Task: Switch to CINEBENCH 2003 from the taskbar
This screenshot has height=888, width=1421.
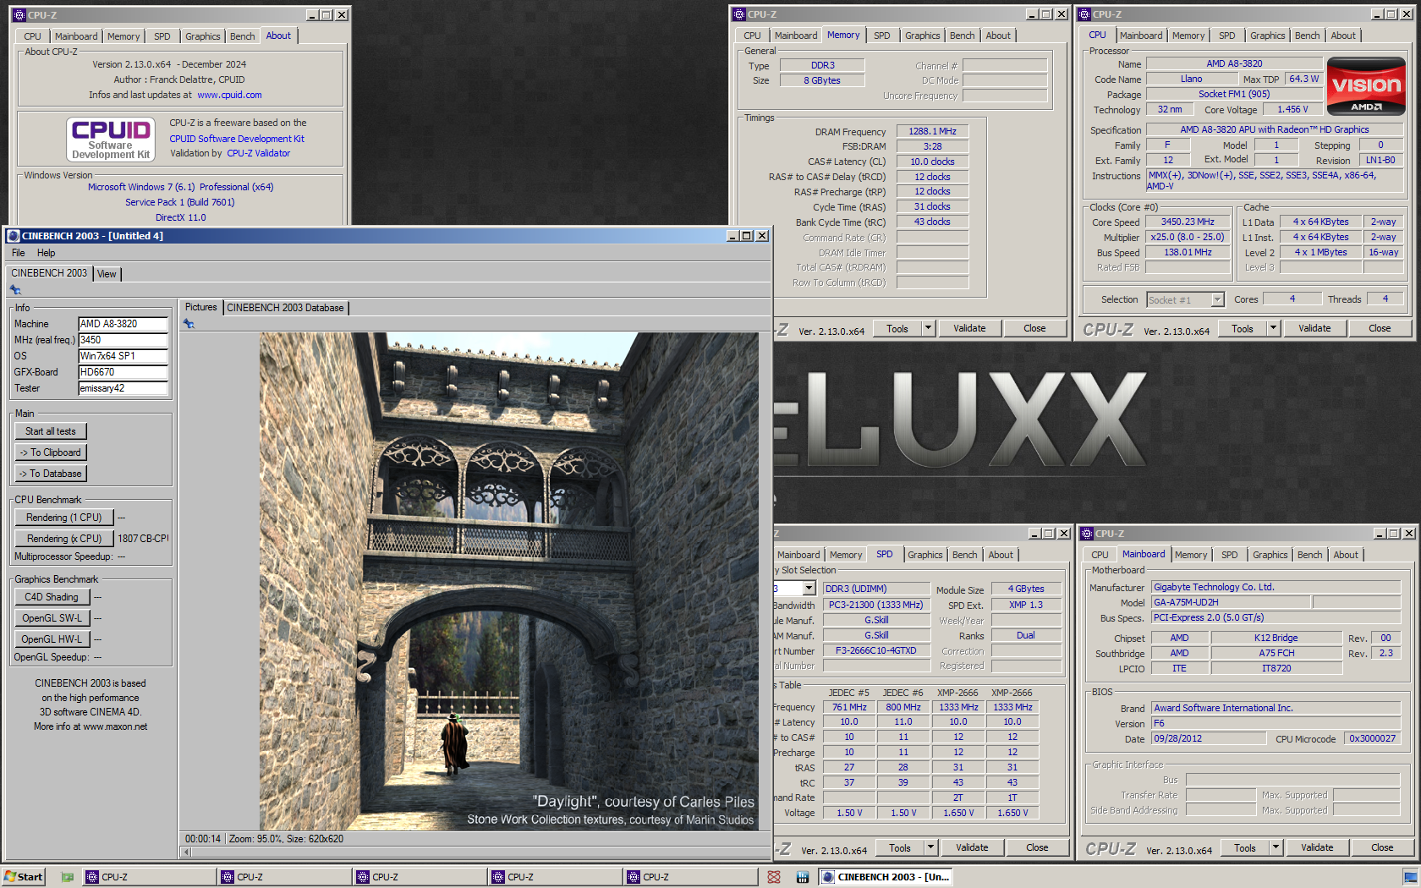Action: (x=886, y=877)
